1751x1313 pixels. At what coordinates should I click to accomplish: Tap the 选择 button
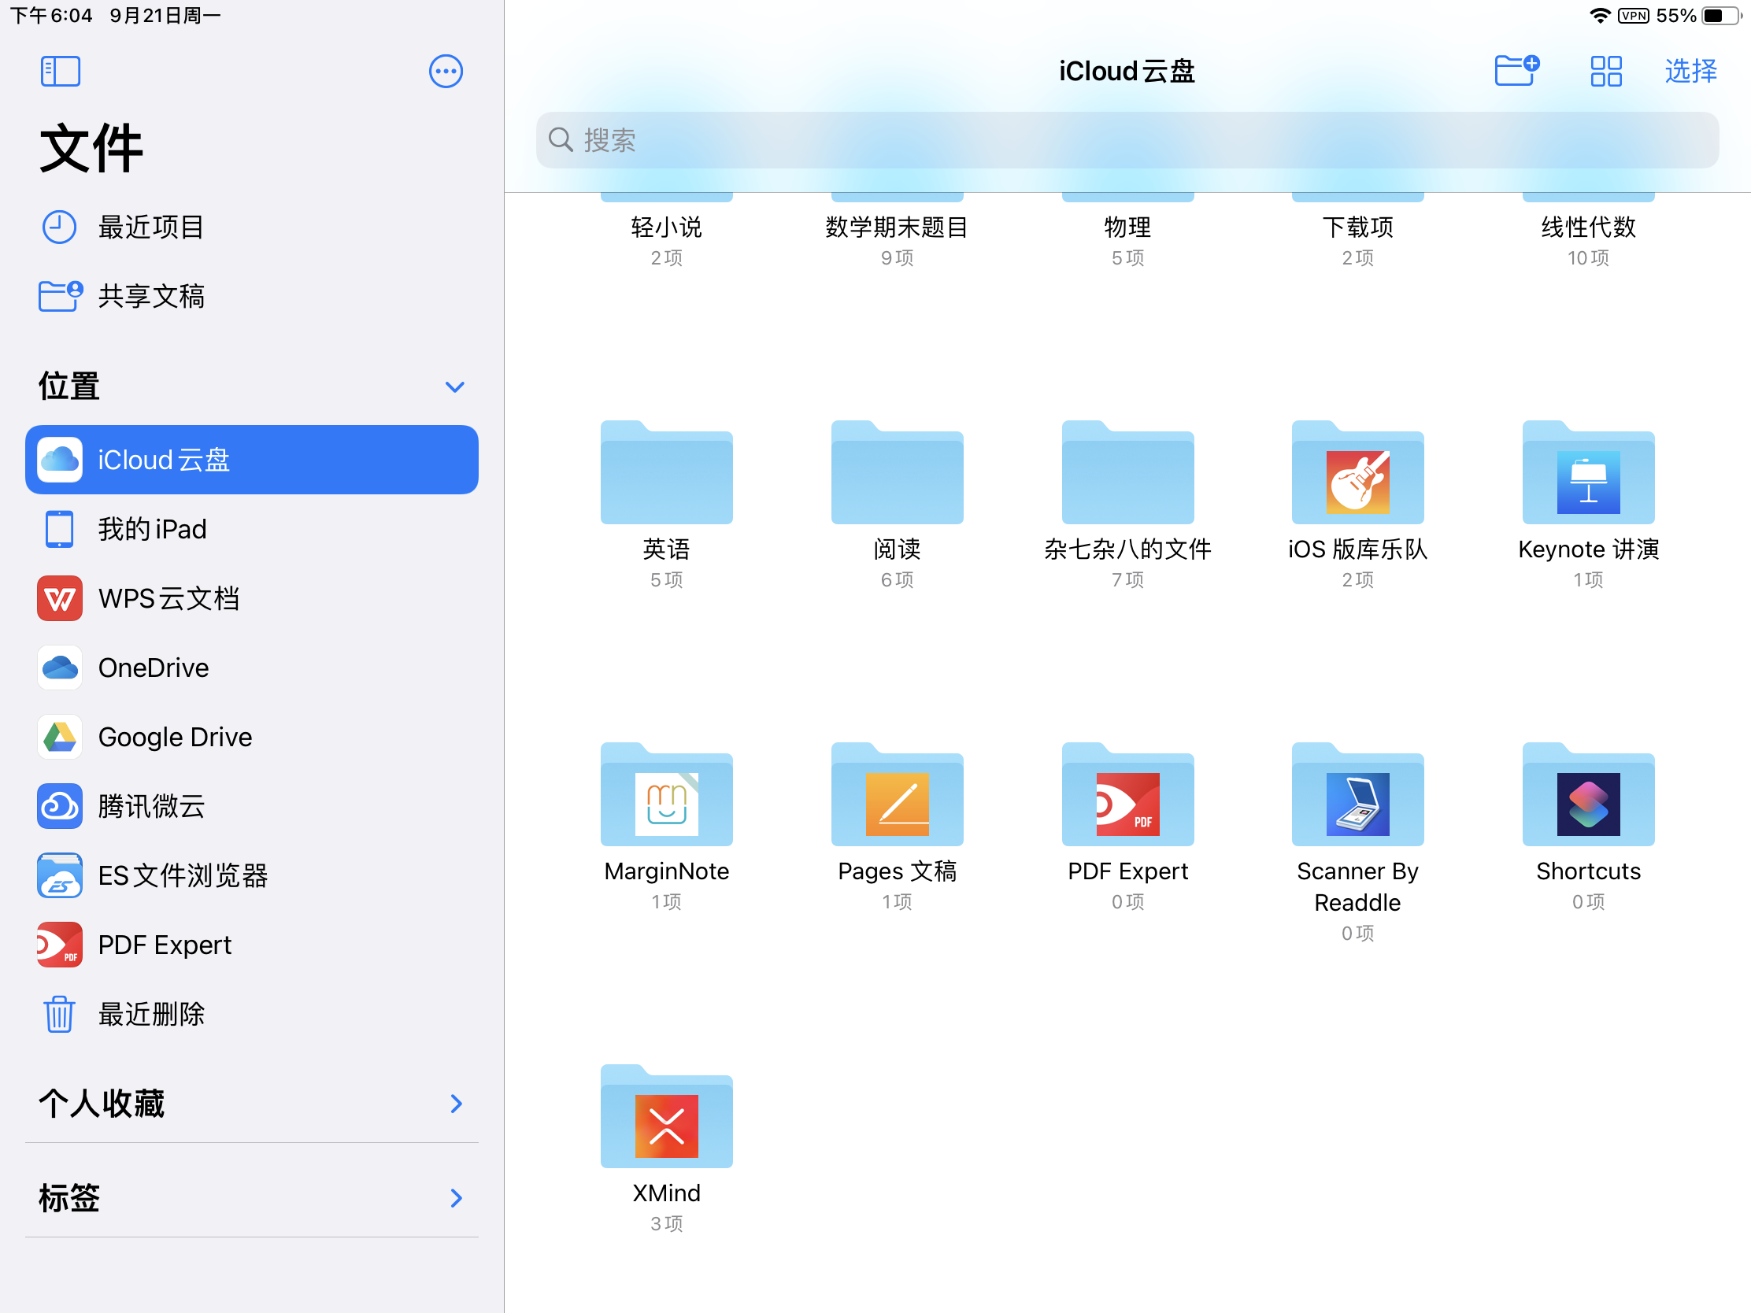coord(1690,71)
